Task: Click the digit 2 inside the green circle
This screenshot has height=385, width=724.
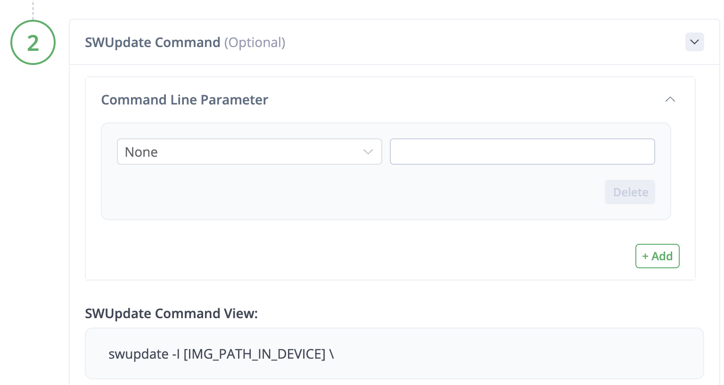Action: point(33,43)
